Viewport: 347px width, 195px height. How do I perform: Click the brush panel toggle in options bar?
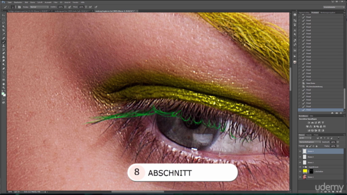tap(20, 7)
